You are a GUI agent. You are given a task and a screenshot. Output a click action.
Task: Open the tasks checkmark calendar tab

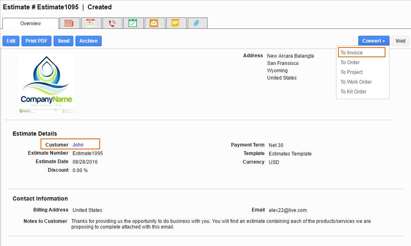click(x=133, y=23)
